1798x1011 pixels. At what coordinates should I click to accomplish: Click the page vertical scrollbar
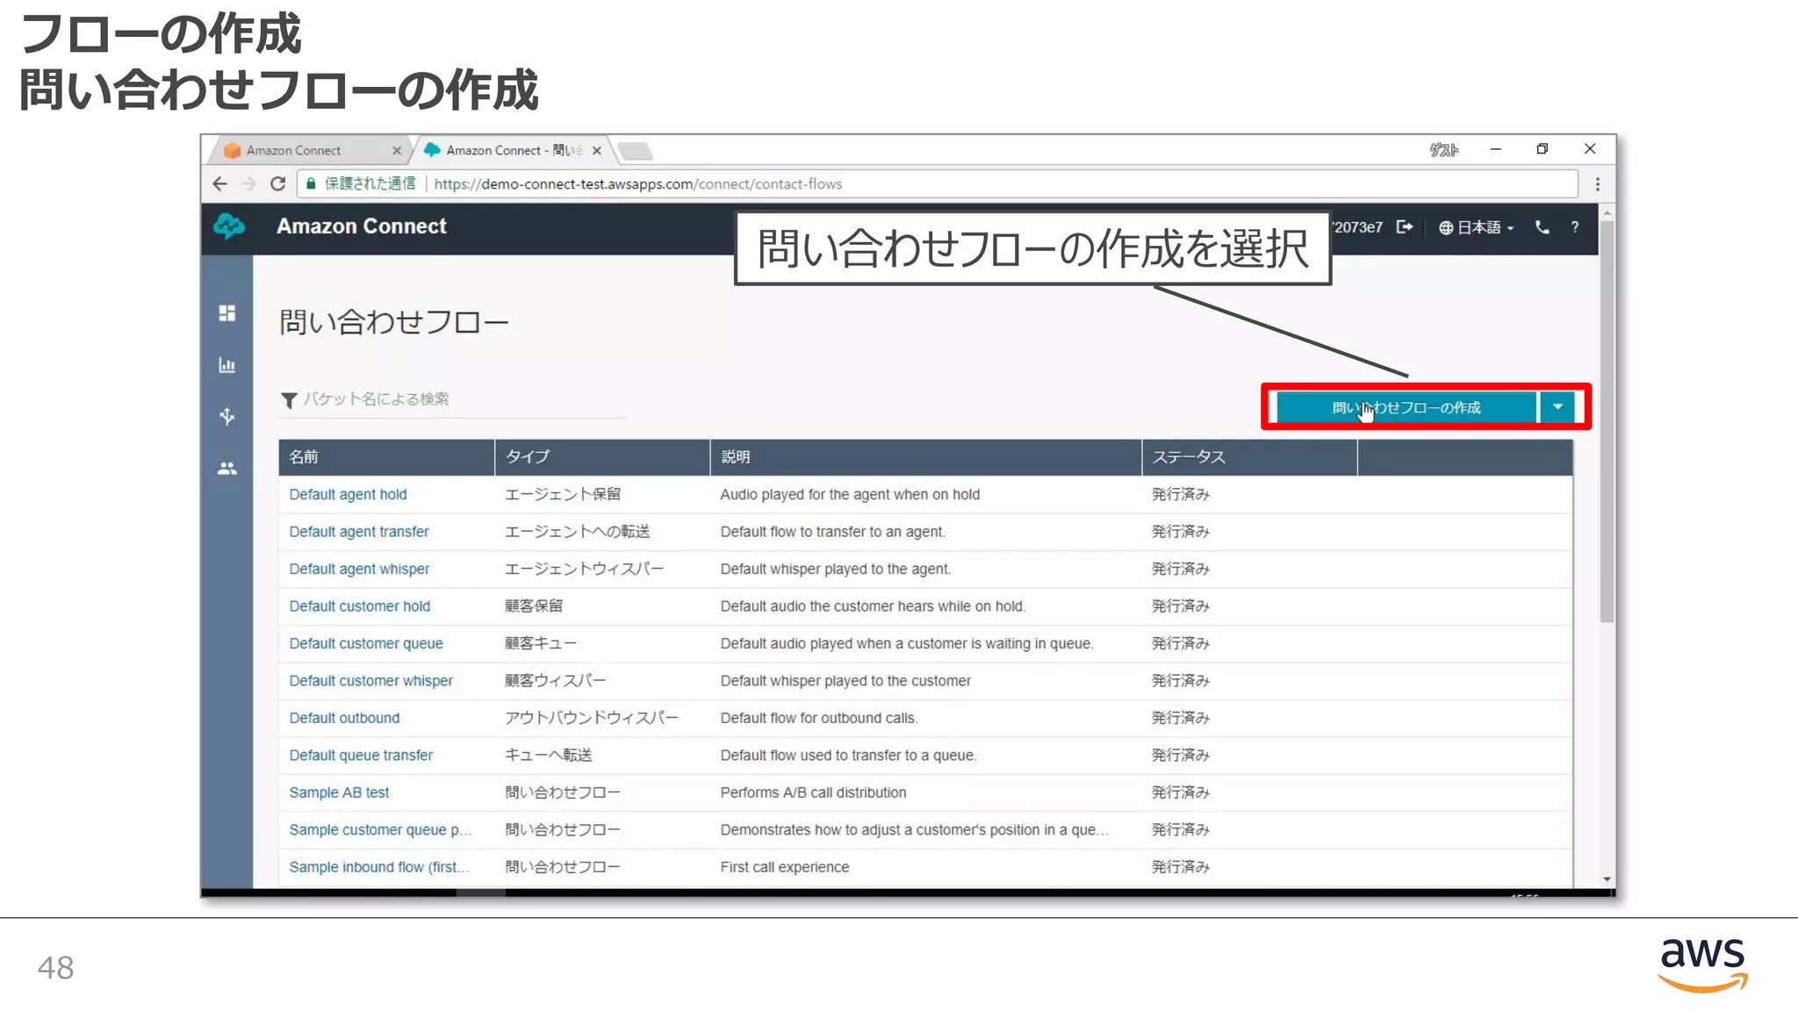coord(1607,421)
